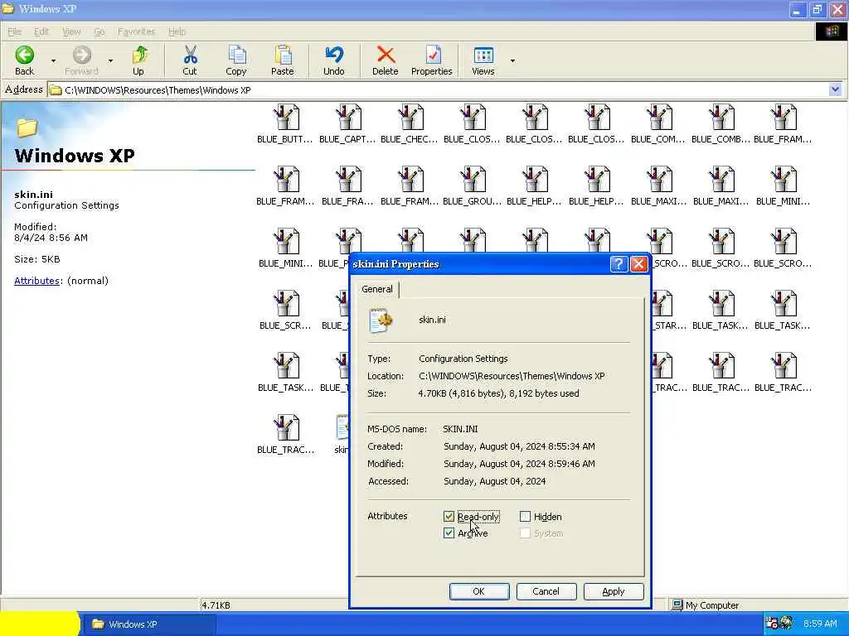Uncheck the Archive attribute

(449, 533)
